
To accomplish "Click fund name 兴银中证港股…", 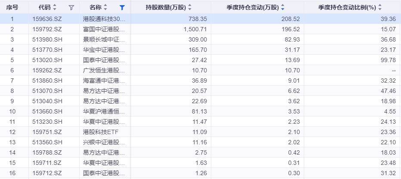I will [105, 142].
